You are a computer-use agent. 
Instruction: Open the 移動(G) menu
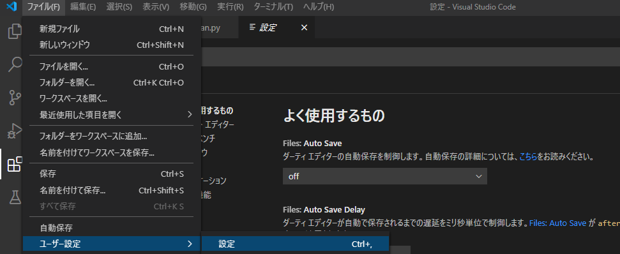click(193, 7)
